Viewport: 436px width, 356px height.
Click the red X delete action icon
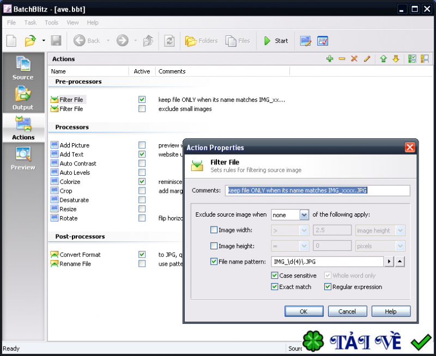(354, 59)
